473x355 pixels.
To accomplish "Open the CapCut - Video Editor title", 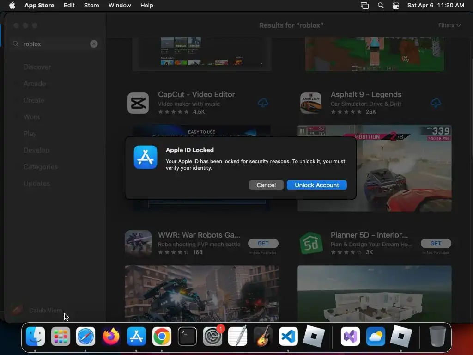I will (196, 94).
